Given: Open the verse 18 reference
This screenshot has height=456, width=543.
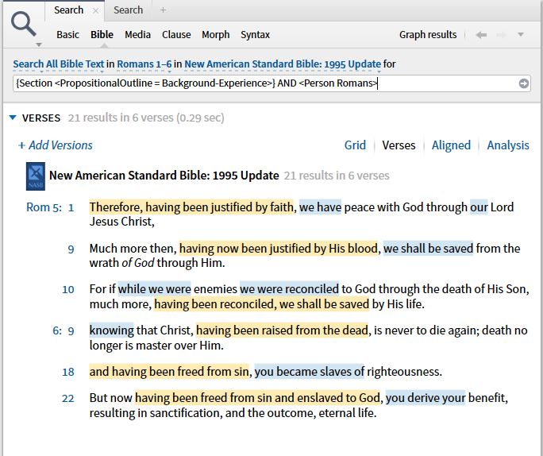Looking at the screenshot, I should pyautogui.click(x=68, y=372).
